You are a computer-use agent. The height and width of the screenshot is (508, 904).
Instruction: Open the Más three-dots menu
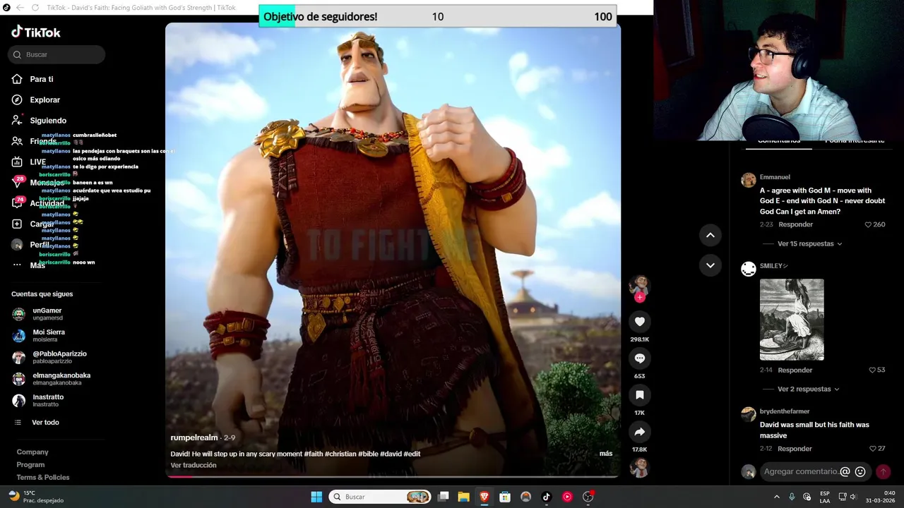[x=17, y=265]
